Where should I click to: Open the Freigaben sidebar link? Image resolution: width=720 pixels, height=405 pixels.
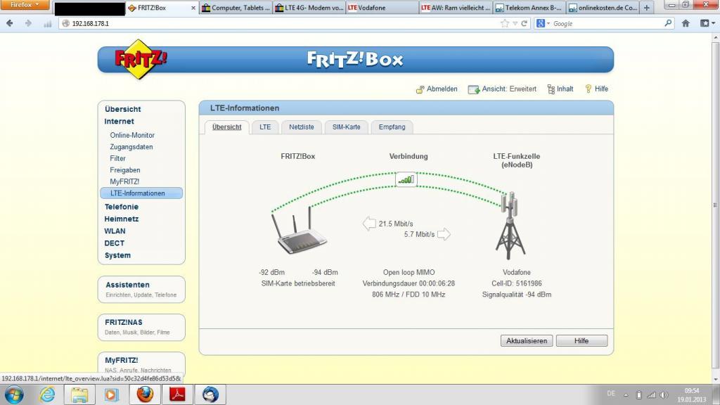click(x=125, y=170)
